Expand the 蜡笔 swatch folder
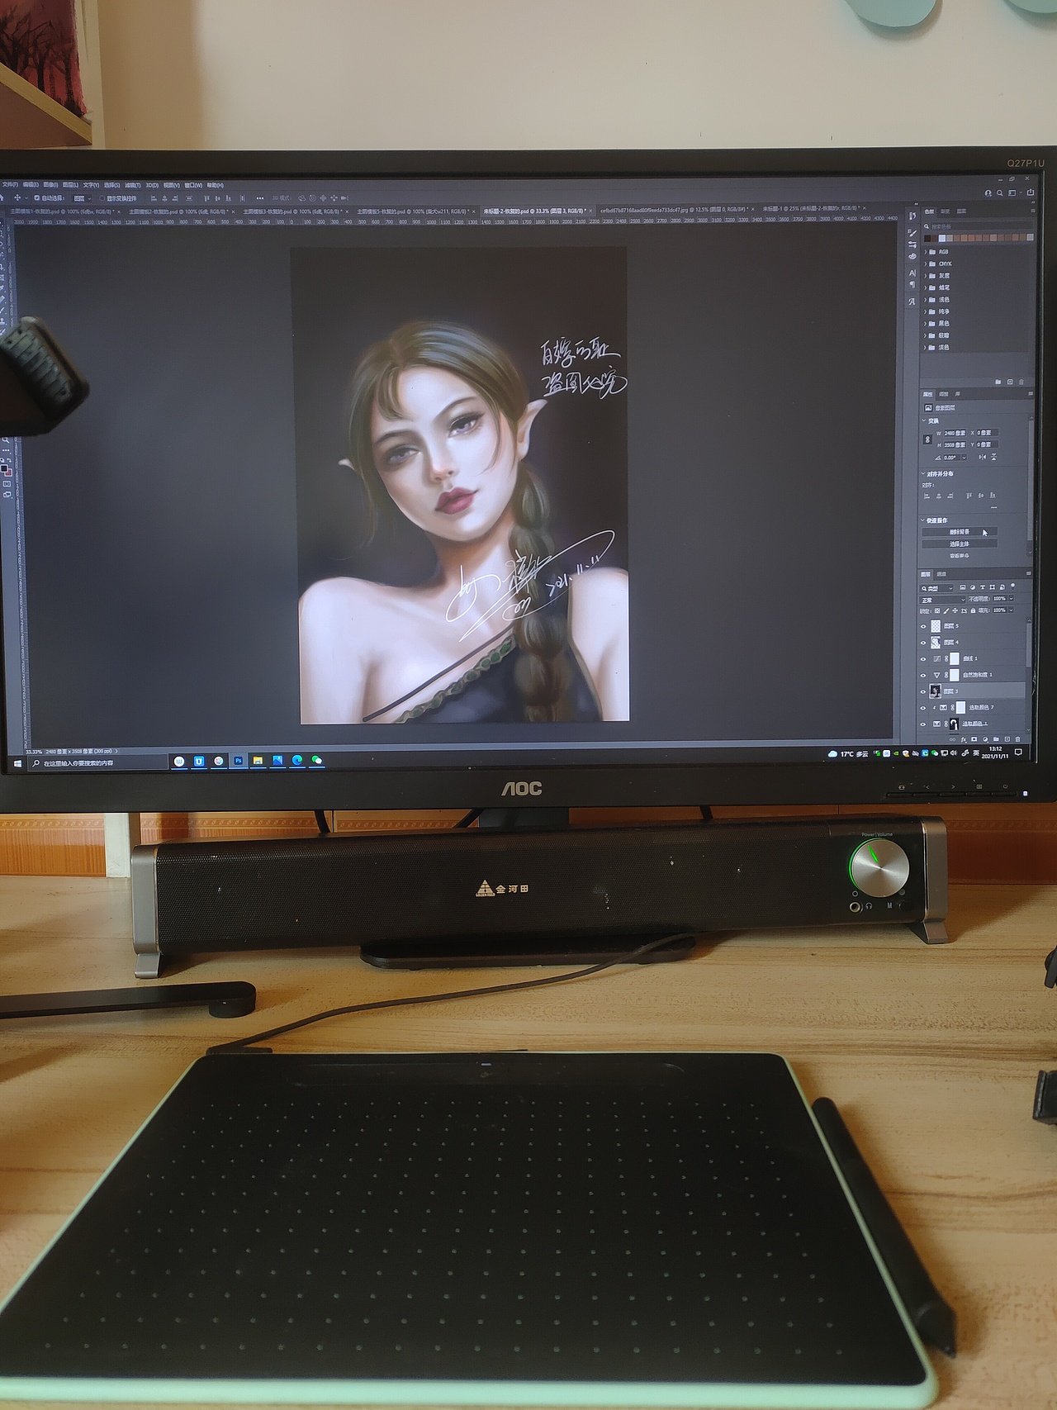Image resolution: width=1057 pixels, height=1410 pixels. point(925,287)
